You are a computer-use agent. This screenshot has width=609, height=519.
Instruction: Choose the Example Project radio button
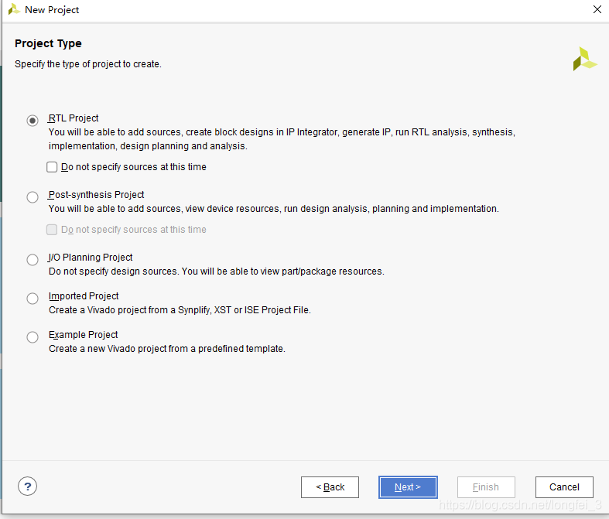[x=33, y=337]
